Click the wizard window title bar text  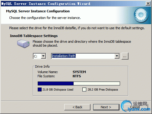[x=46, y=4]
